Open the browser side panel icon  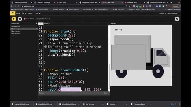click(167, 6)
